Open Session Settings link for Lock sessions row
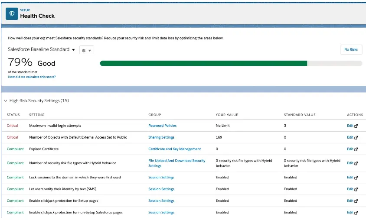 coord(161,178)
